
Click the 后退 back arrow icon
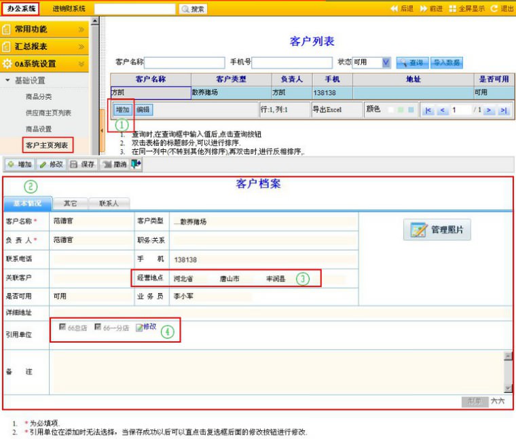click(394, 9)
